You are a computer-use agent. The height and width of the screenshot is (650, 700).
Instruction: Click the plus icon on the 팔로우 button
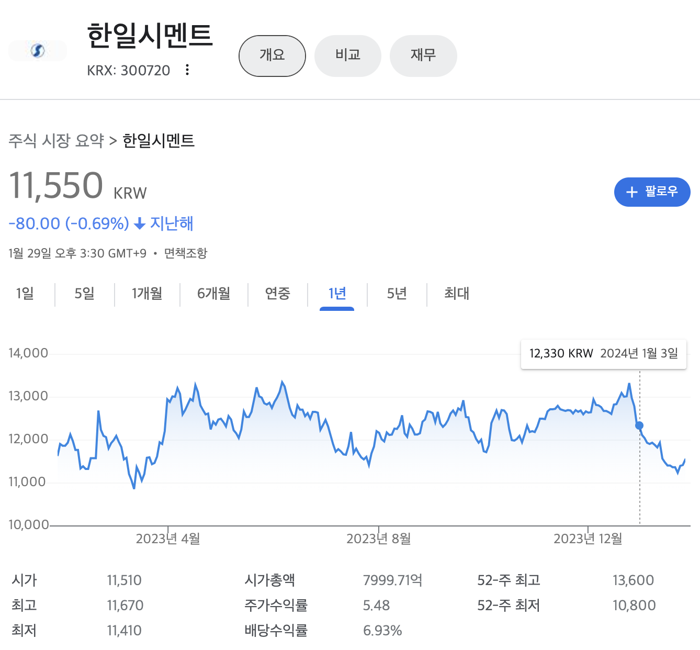coord(632,192)
